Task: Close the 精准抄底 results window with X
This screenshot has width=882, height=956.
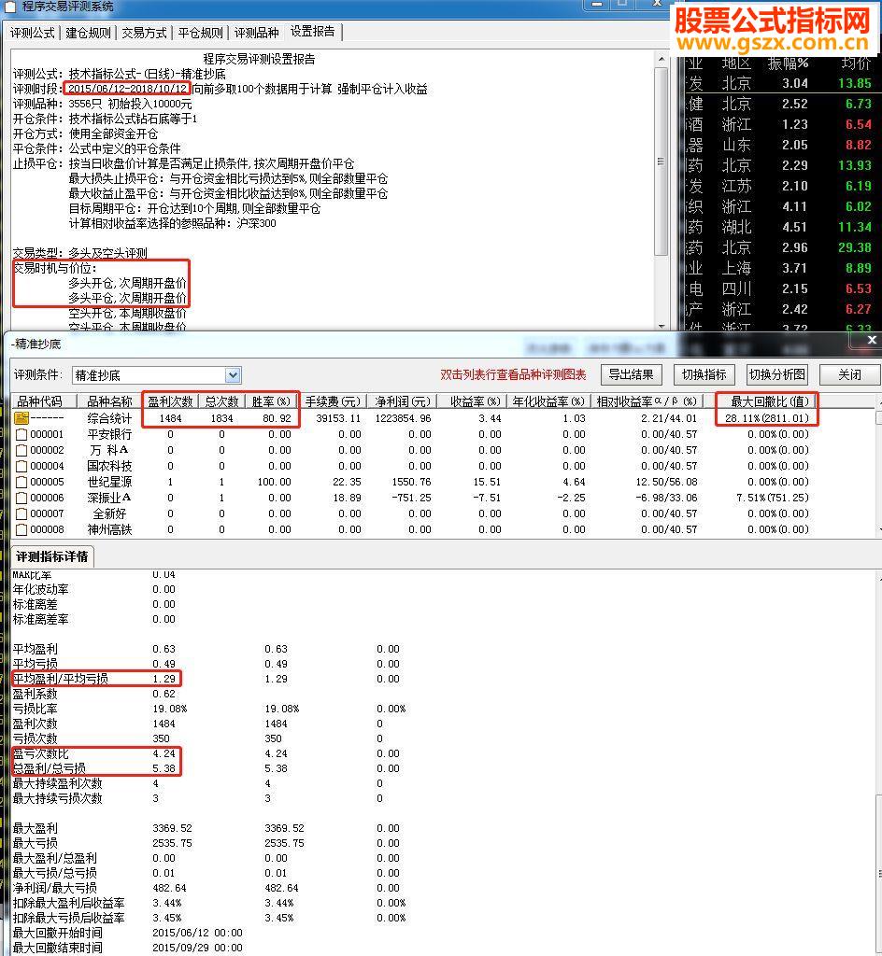Action: (x=872, y=340)
